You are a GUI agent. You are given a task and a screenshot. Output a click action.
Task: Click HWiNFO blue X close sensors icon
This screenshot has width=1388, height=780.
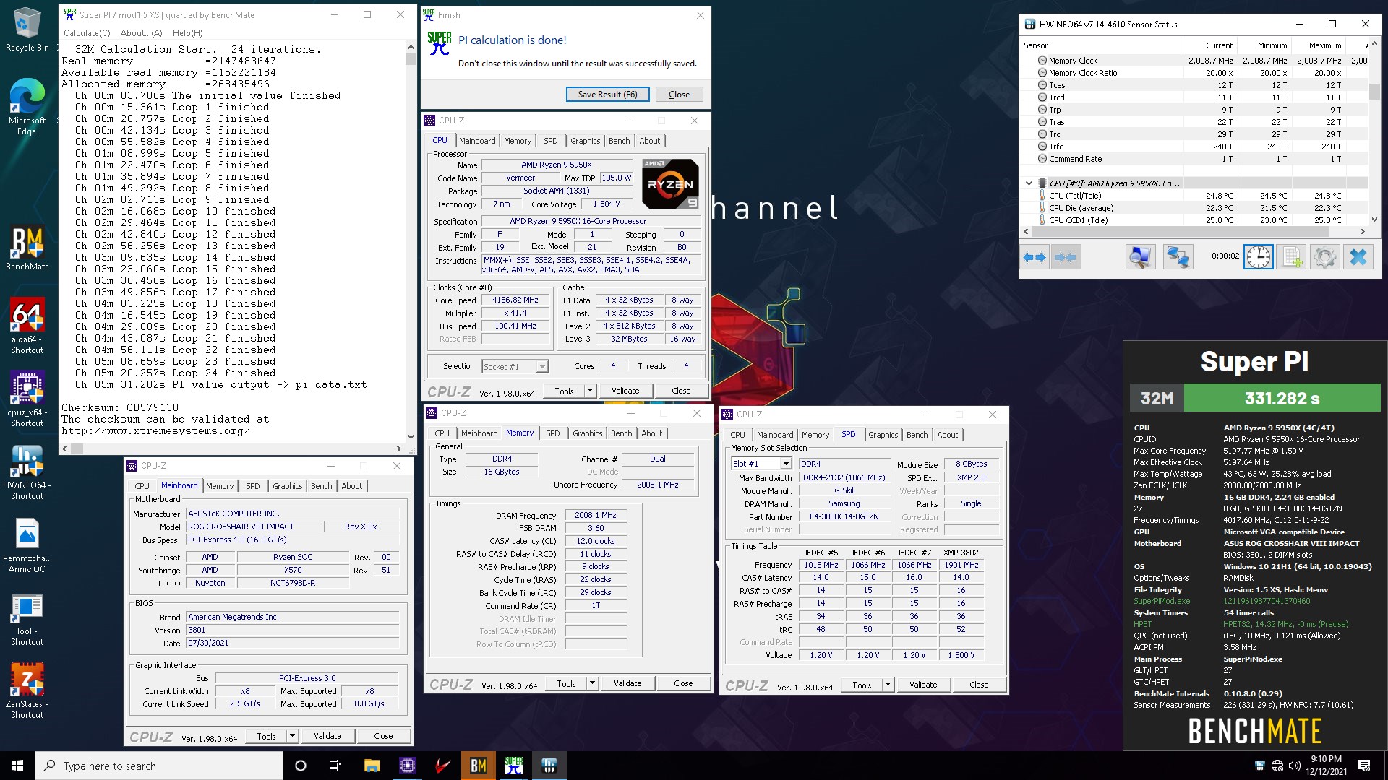(x=1358, y=257)
